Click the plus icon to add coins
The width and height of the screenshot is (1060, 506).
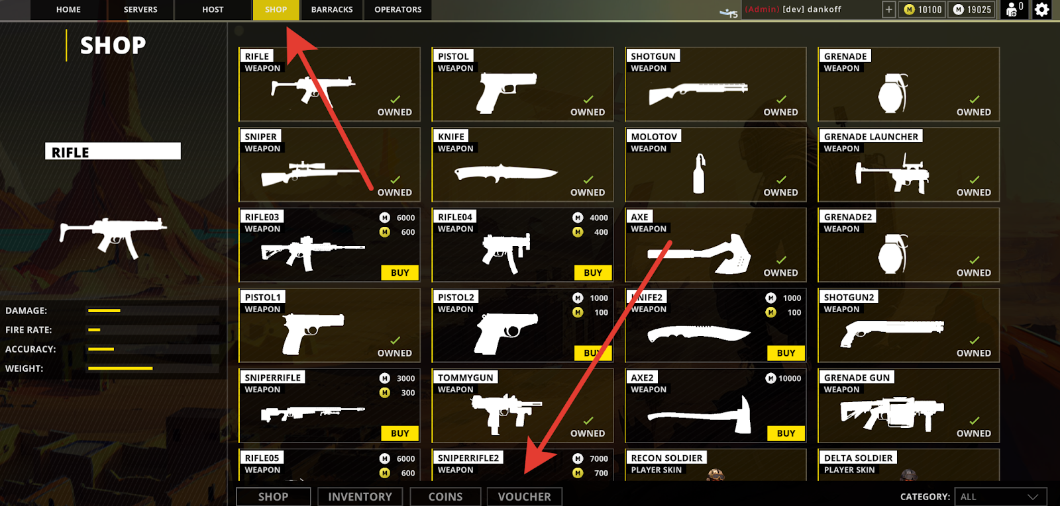[889, 9]
